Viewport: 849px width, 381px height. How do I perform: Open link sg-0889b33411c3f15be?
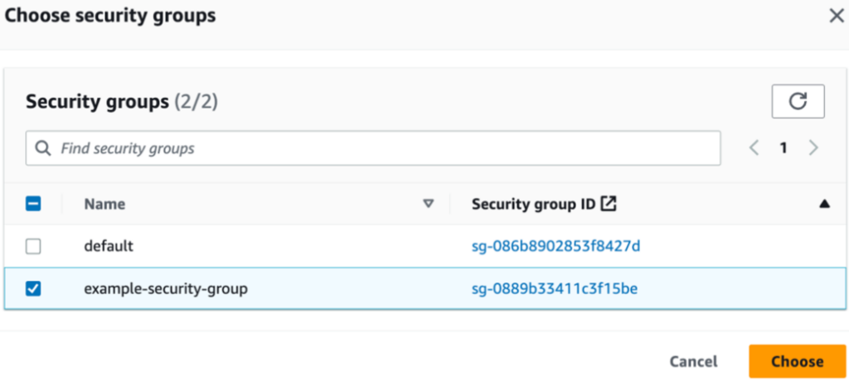click(x=555, y=289)
